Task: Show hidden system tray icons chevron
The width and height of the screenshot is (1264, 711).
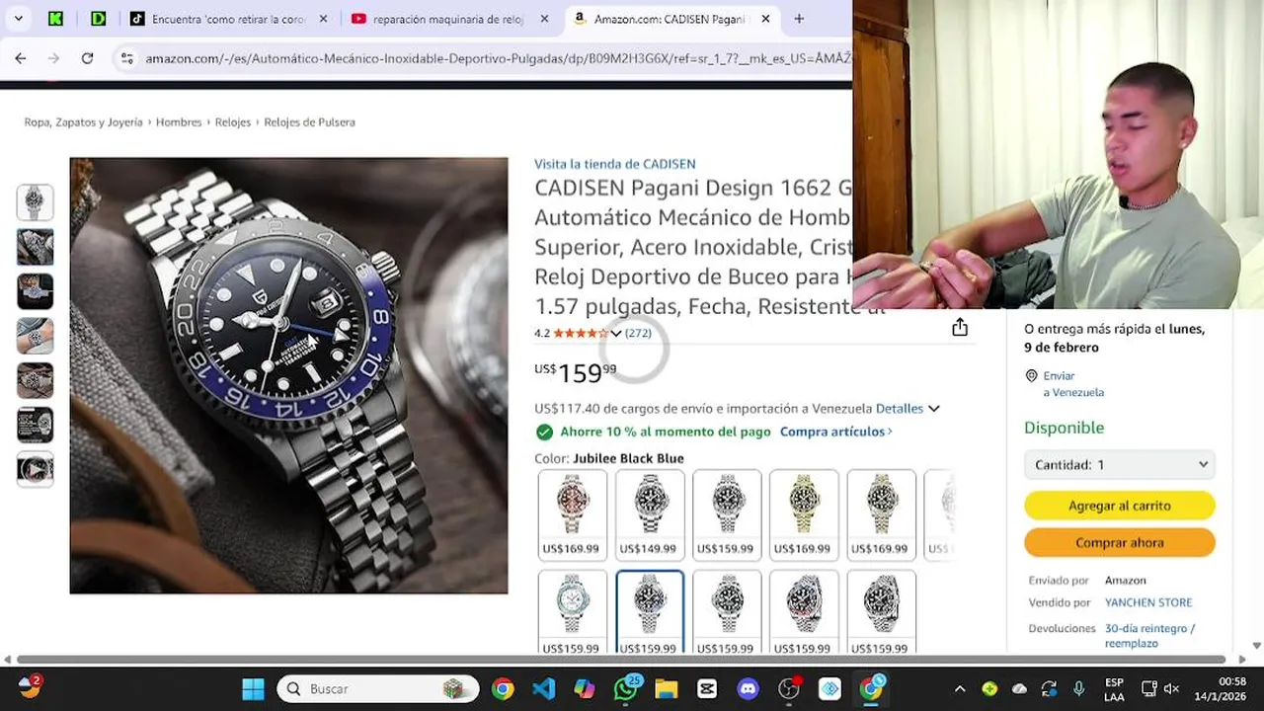Action: pyautogui.click(x=960, y=688)
